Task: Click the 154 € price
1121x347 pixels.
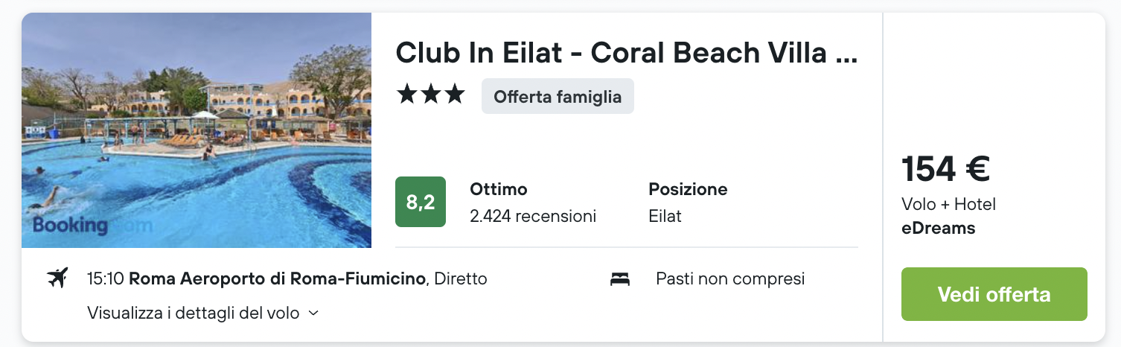Action: [945, 168]
